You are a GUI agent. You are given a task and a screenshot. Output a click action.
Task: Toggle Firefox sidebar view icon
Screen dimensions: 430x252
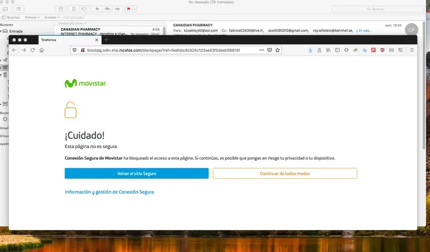click(x=338, y=50)
